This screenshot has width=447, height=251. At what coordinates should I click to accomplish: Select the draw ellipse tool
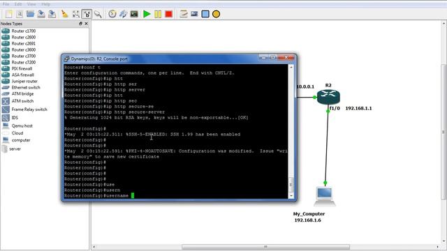pyautogui.click(x=216, y=14)
